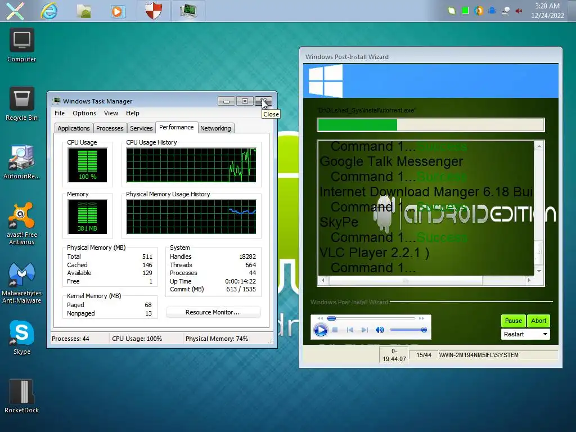Click the red shield icon in top bar
Viewport: 576px width, 432px height.
153,11
